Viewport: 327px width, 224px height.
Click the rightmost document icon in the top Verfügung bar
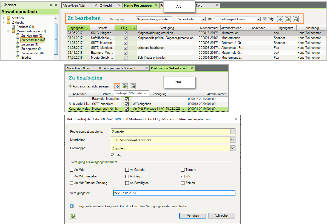point(296,19)
